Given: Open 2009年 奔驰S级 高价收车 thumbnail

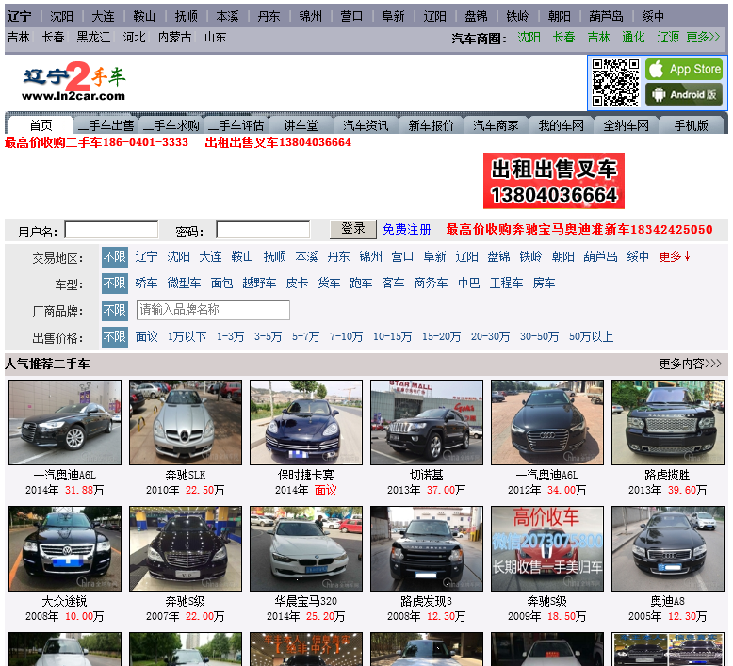Looking at the screenshot, I should (547, 548).
